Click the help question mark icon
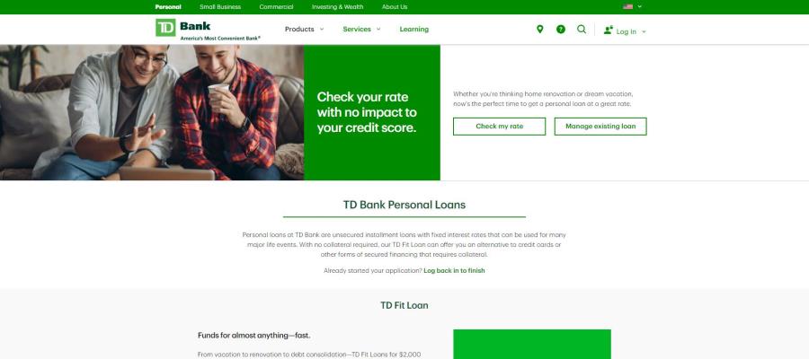Image resolution: width=809 pixels, height=359 pixels. (561, 30)
